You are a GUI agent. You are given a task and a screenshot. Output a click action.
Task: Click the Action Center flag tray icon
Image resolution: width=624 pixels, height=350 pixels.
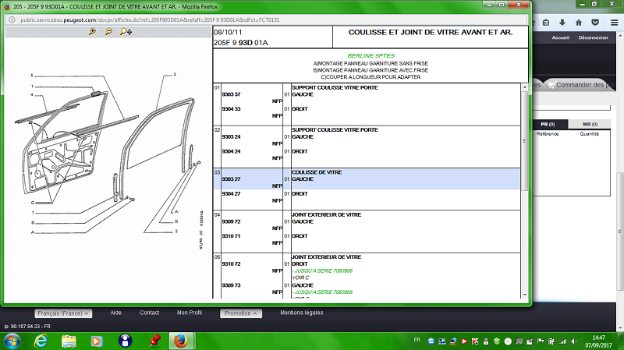(541, 341)
